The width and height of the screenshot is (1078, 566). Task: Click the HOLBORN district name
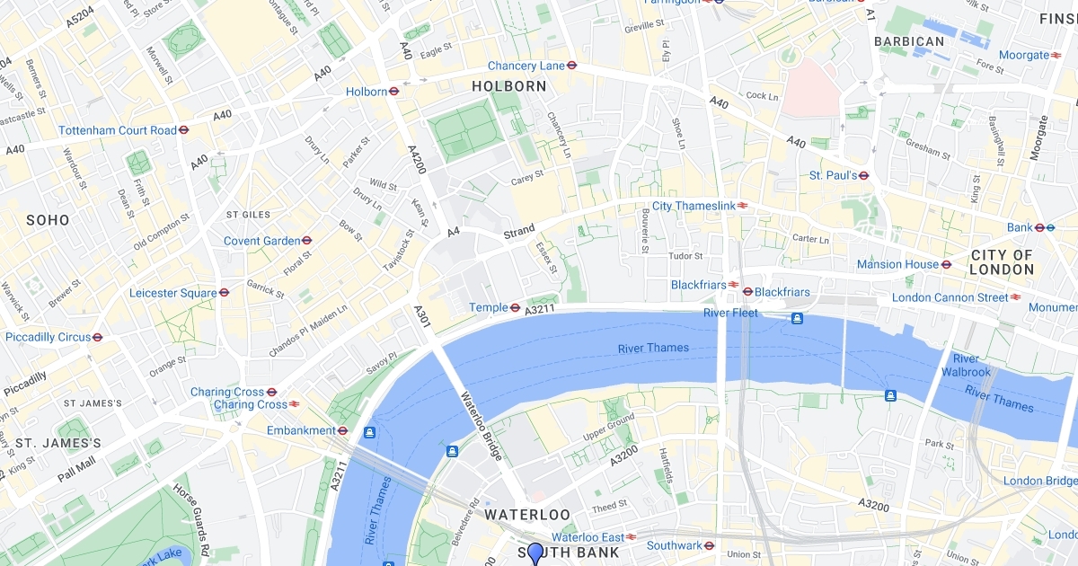pyautogui.click(x=509, y=86)
